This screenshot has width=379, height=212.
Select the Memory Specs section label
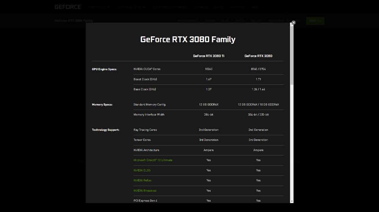pos(102,104)
